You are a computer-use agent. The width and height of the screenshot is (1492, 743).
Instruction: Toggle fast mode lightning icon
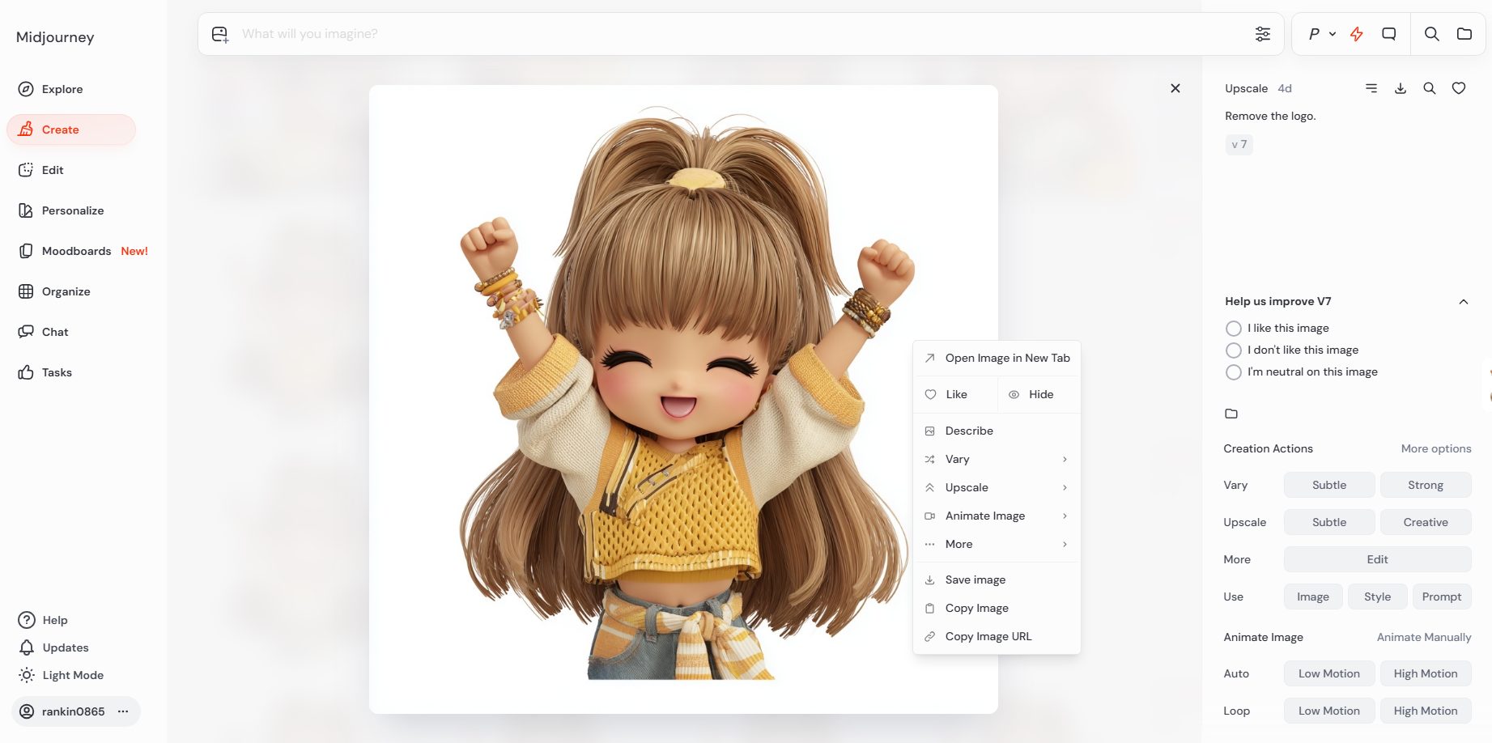(x=1357, y=34)
